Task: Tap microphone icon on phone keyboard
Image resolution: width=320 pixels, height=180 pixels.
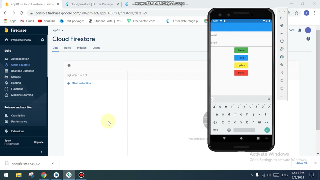Action: point(269,99)
